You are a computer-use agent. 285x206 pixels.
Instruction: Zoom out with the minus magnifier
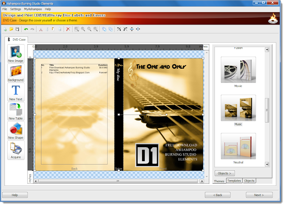point(89,29)
